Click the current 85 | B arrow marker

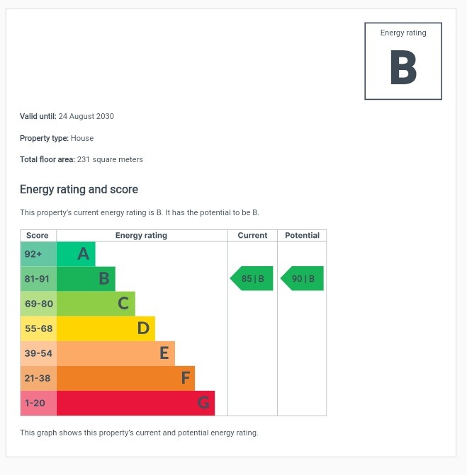pos(252,279)
